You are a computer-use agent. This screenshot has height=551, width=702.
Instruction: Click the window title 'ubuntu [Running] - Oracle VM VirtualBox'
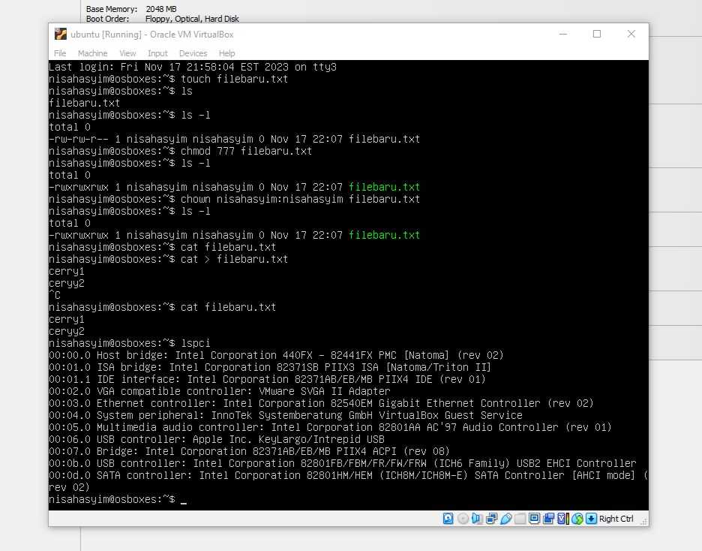click(x=152, y=35)
